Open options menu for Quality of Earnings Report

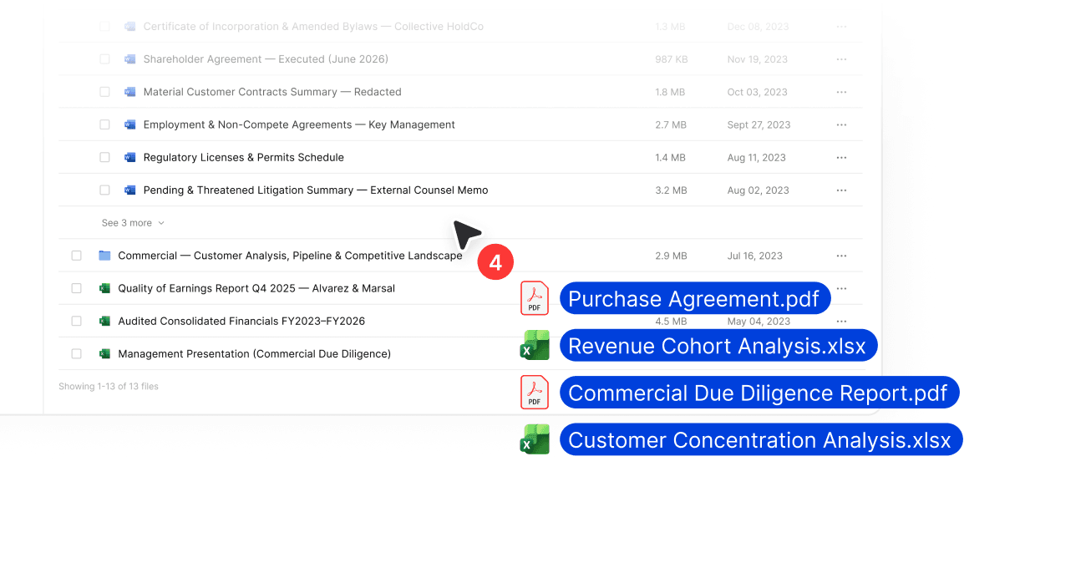point(841,288)
